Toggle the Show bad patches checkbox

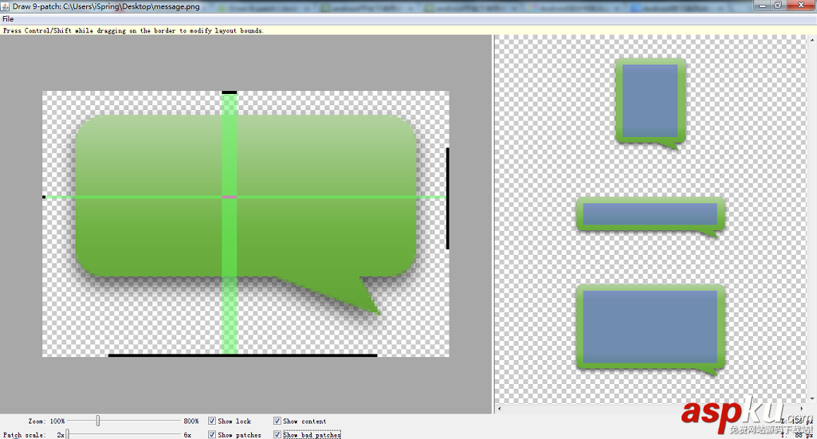pos(277,434)
